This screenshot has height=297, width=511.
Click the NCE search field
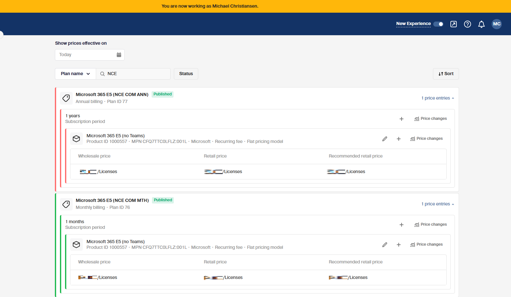(133, 74)
